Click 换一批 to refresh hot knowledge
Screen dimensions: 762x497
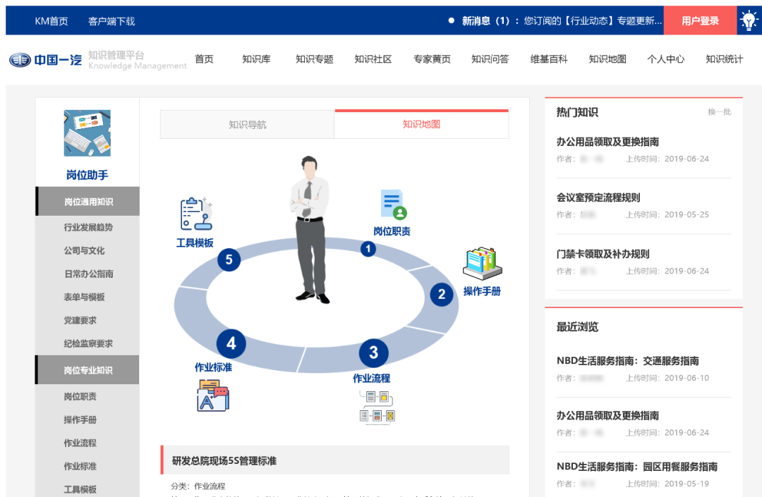click(x=719, y=112)
